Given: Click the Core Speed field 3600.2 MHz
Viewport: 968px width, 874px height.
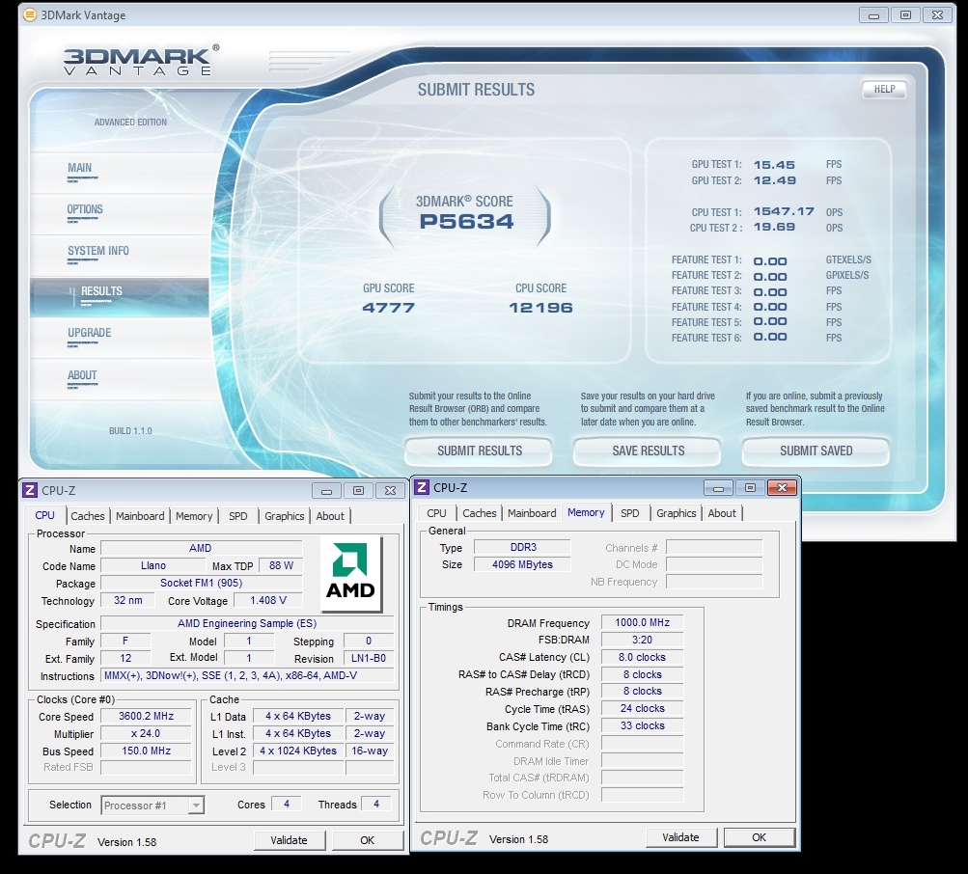Looking at the screenshot, I should click(147, 716).
